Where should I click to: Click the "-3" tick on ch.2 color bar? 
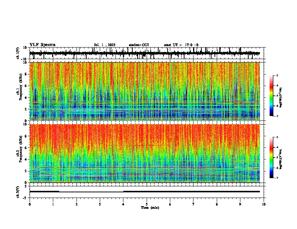[x=277, y=137]
